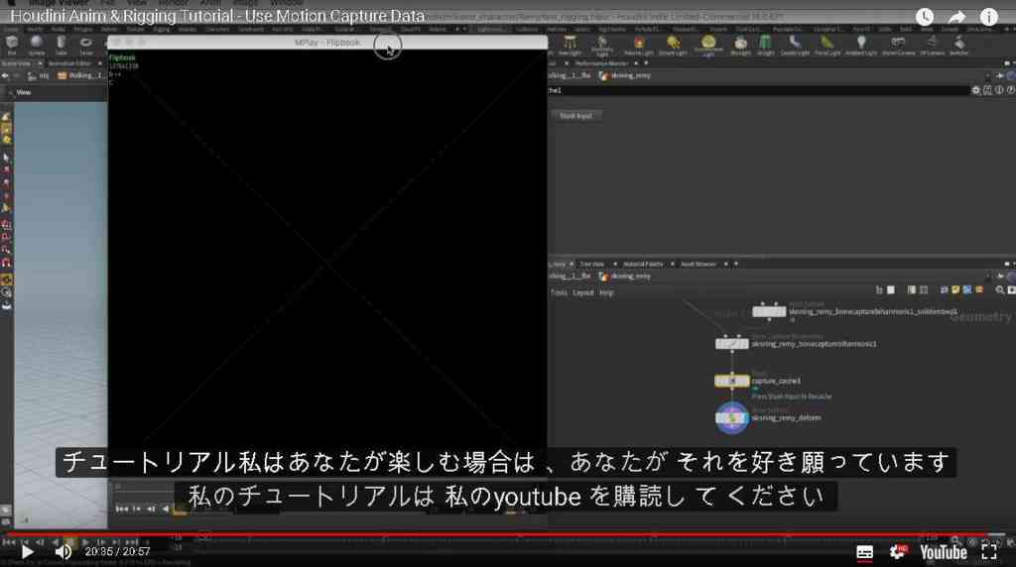This screenshot has width=1016, height=567.
Task: Switch to Material Palette tab
Action: (643, 264)
